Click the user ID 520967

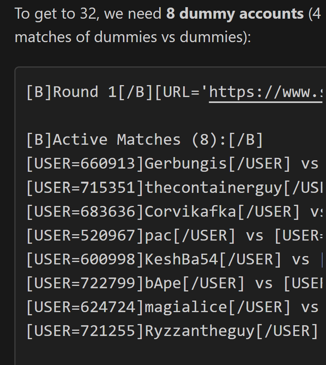click(x=108, y=235)
